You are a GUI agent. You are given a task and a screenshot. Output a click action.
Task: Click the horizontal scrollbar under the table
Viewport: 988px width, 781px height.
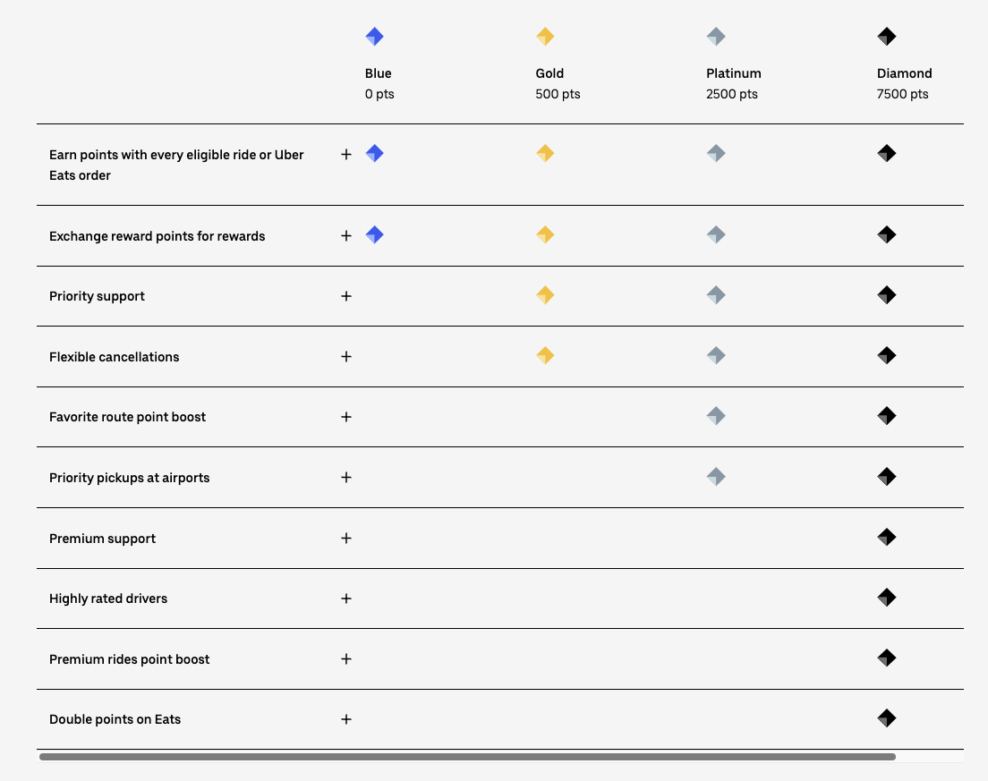[x=467, y=757]
